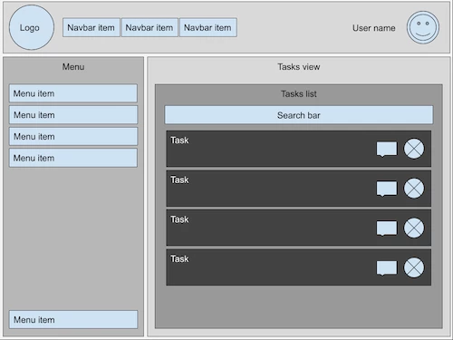Click the Tasks list heading

299,94
